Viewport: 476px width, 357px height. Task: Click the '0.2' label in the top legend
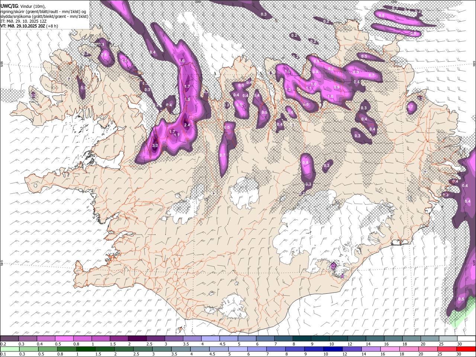click(x=3, y=344)
